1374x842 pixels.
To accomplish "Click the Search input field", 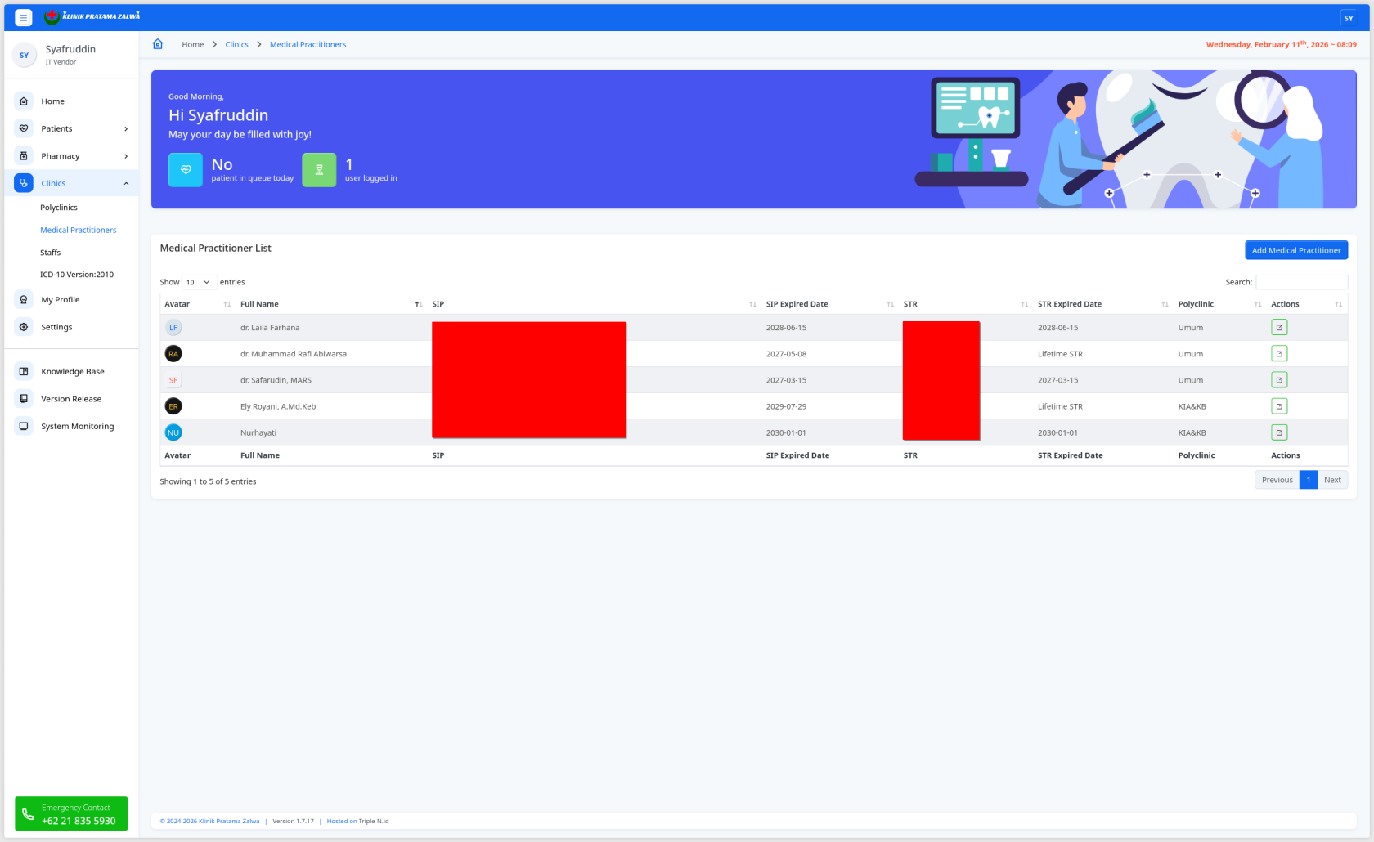I will pos(1301,282).
